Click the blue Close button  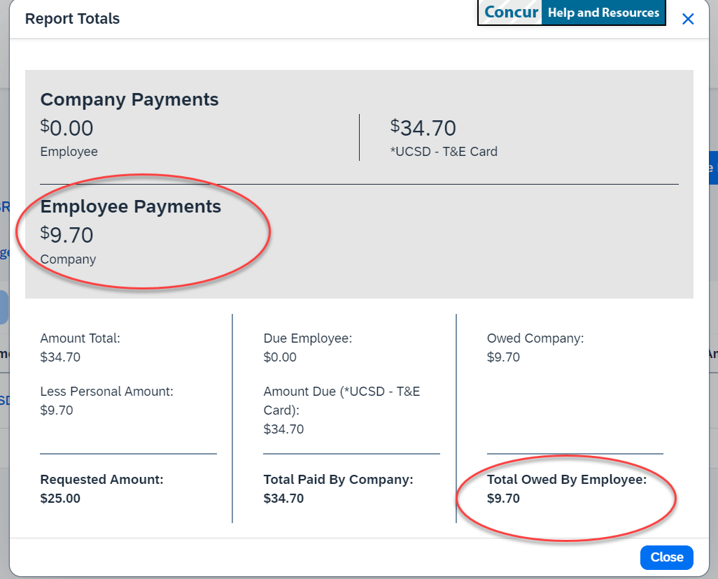[x=666, y=557]
